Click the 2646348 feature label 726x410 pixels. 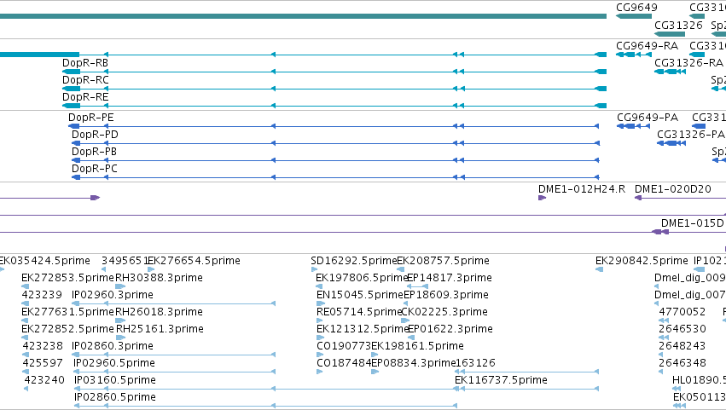pos(682,364)
